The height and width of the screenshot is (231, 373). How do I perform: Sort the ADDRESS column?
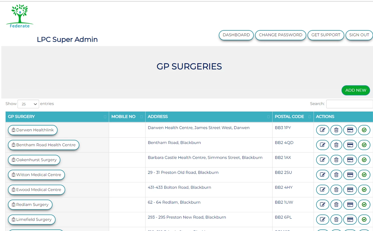(158, 117)
